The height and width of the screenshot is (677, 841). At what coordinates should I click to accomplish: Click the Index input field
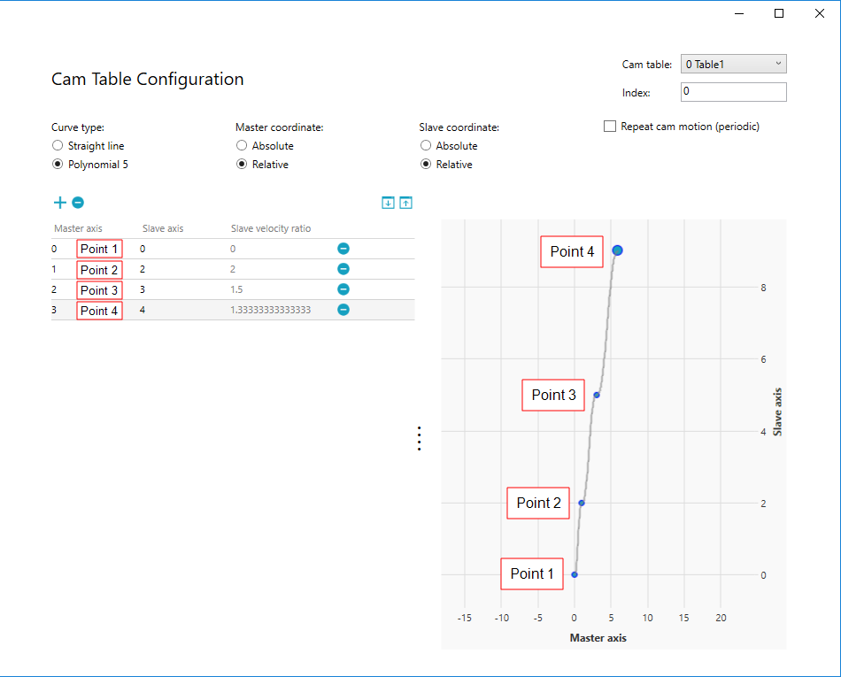(733, 92)
